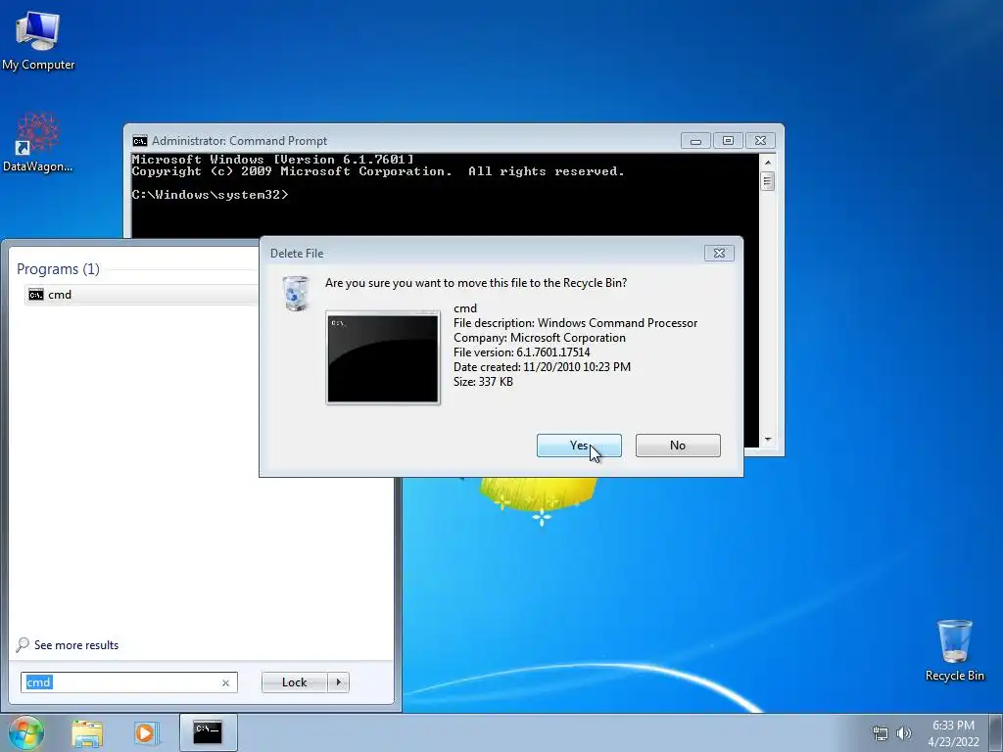Click the Administrator: Command Prompt title text
The width and height of the screenshot is (1003, 752).
coord(239,141)
